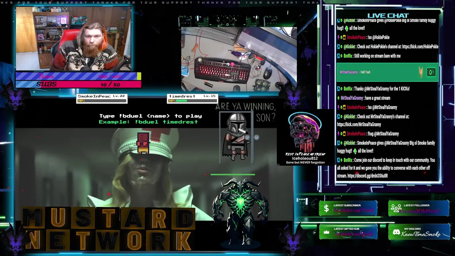Click the gold badge beside '!hug @MrStealYaGranny'
The image size is (455, 256).
(344, 134)
